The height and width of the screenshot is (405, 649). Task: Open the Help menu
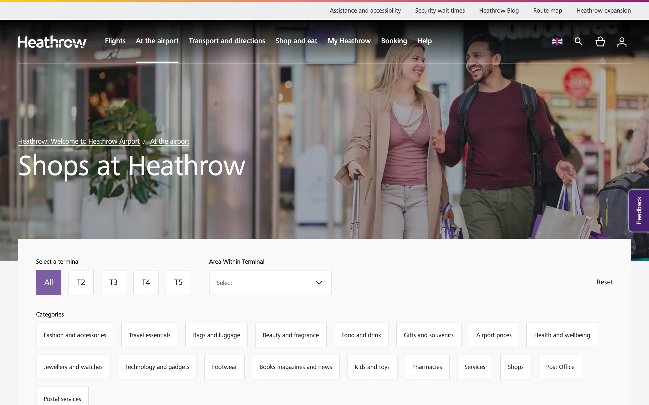pos(425,41)
